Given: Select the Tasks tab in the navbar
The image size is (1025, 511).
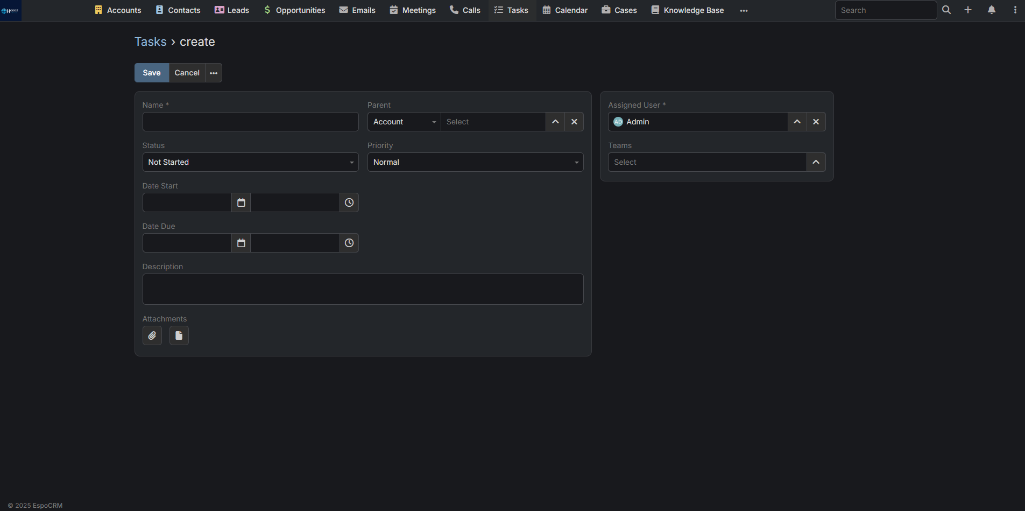Looking at the screenshot, I should click(x=512, y=10).
